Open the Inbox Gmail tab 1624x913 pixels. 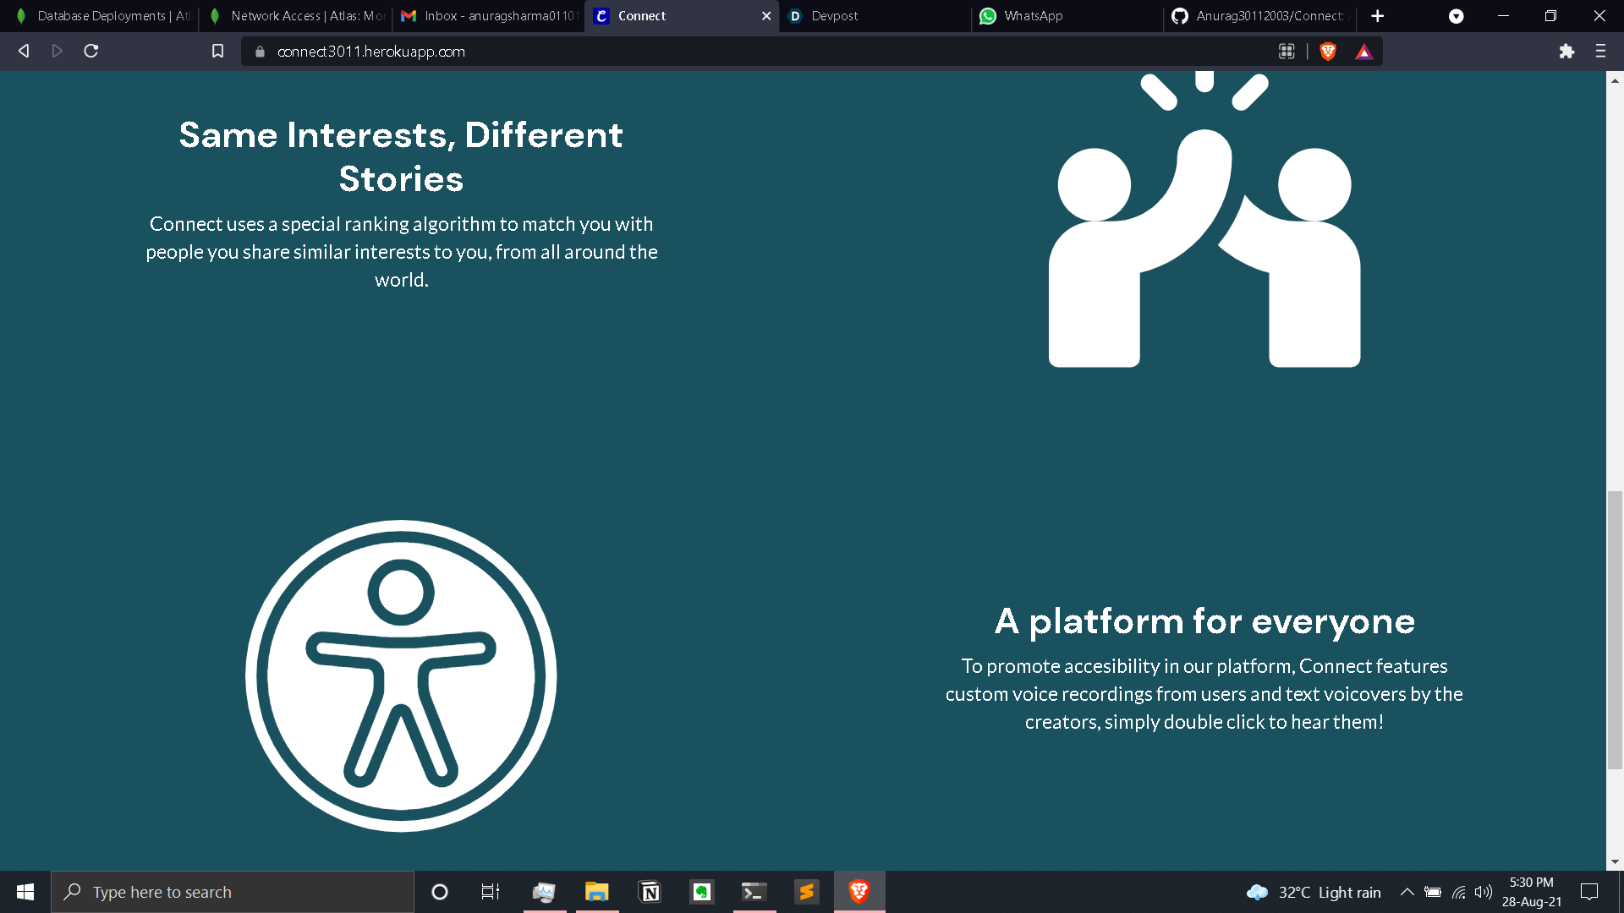pyautogui.click(x=488, y=16)
